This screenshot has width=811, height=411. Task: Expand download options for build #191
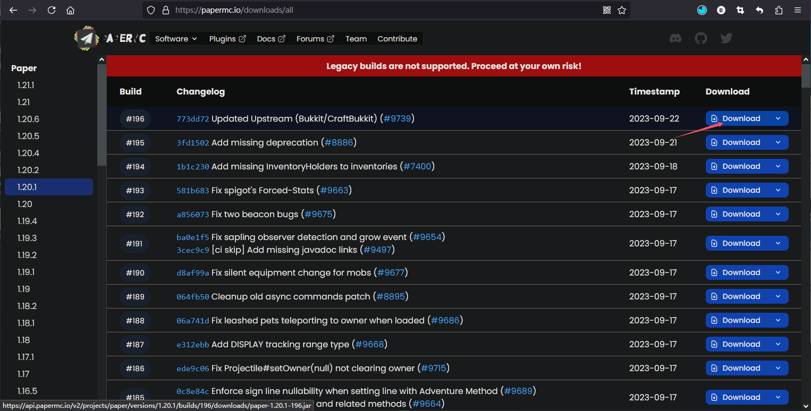point(779,243)
